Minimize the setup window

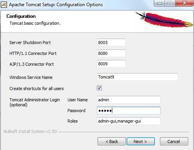point(160,3)
